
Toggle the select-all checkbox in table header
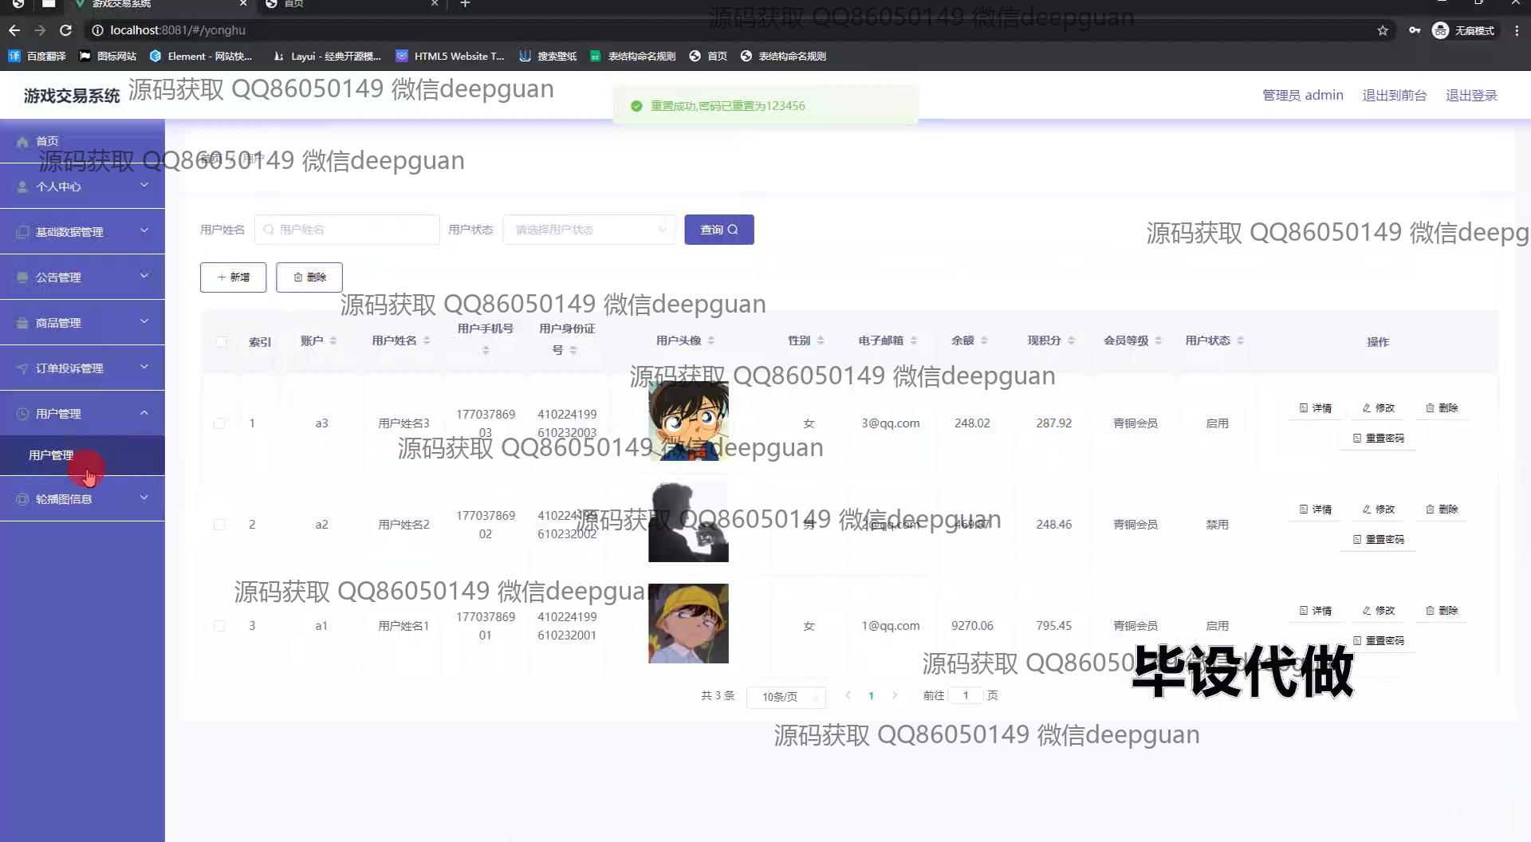[x=221, y=342]
